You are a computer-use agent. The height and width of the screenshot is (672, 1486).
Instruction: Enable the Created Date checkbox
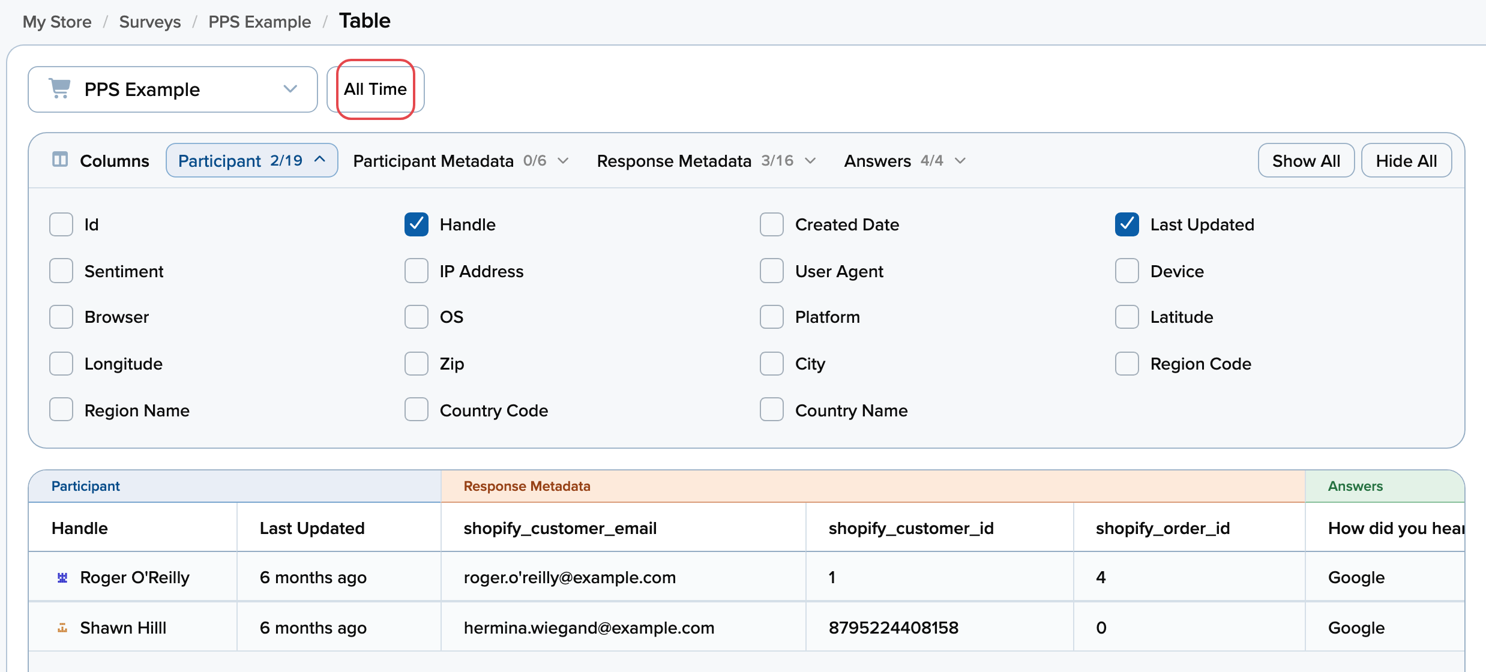tap(772, 224)
